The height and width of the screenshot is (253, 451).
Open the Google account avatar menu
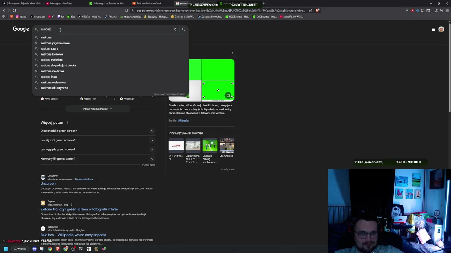pos(441,29)
